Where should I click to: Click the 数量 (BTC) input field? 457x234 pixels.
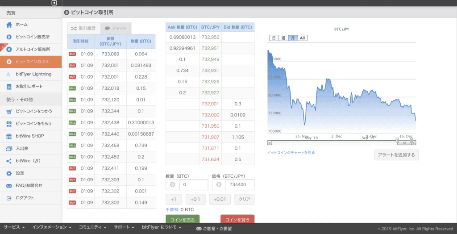[x=194, y=185]
